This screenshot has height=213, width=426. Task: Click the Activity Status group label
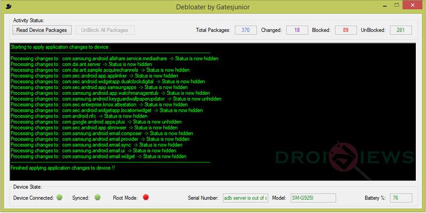click(29, 20)
